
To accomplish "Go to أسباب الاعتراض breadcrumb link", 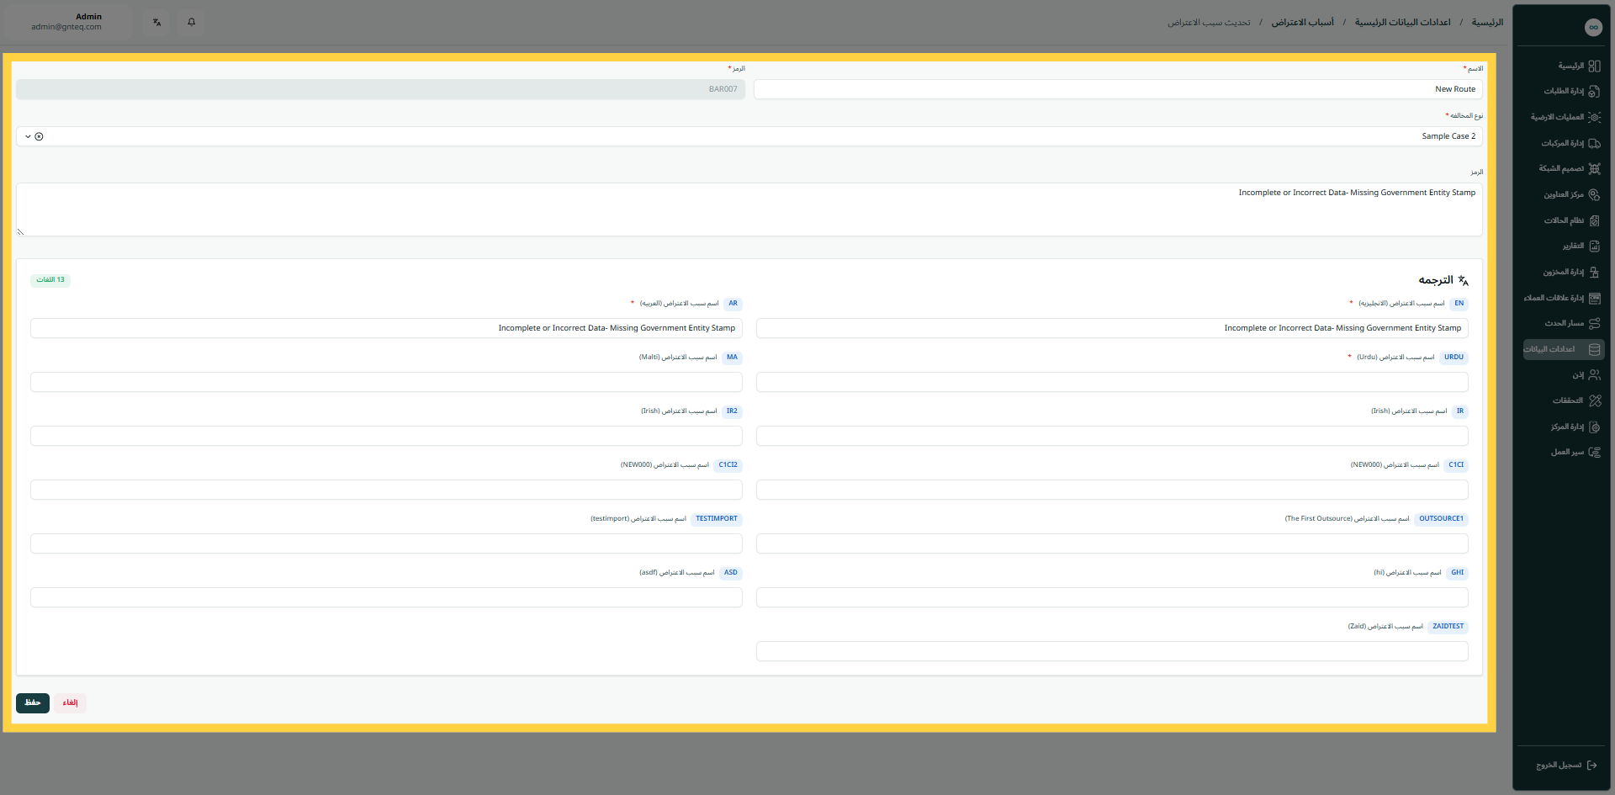I will tap(1302, 23).
